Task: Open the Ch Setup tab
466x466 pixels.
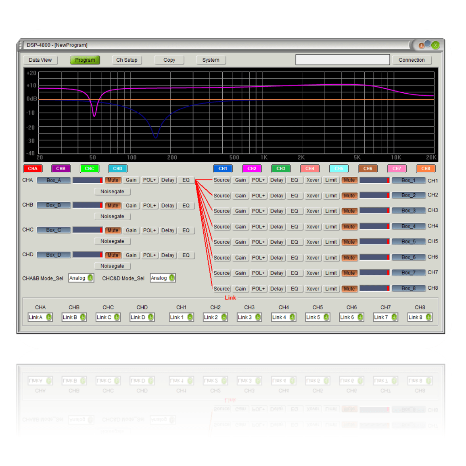Action: 127,60
